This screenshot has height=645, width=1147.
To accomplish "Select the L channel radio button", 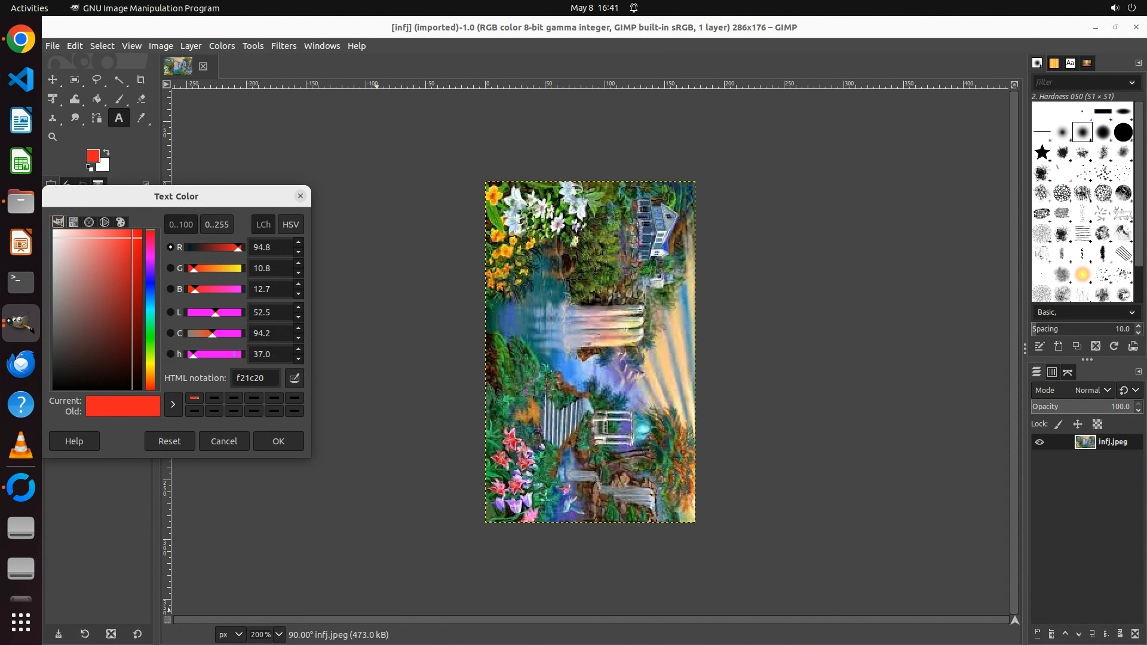I will pos(170,312).
